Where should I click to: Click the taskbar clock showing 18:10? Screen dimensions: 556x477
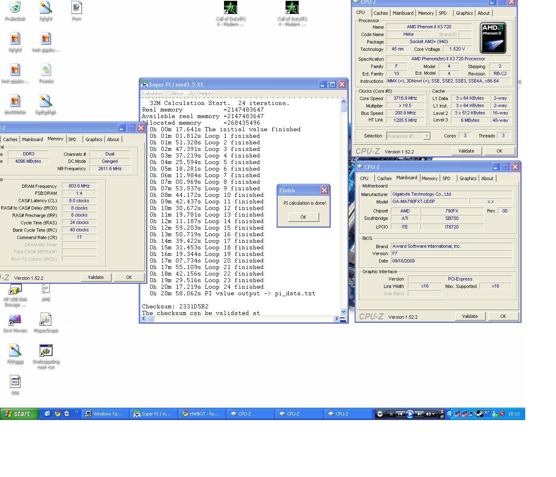(514, 414)
